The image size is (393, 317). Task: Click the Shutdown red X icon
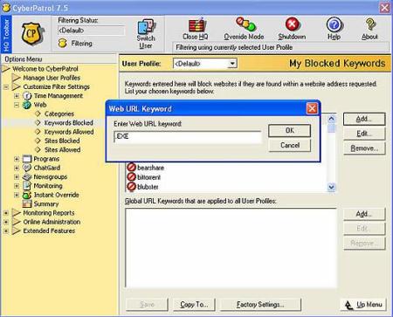tap(292, 24)
